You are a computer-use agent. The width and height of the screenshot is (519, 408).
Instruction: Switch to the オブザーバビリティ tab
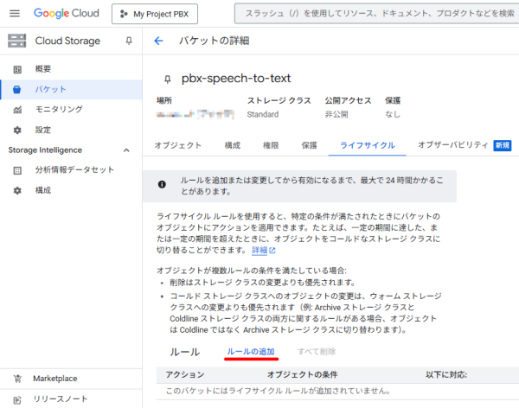click(452, 146)
